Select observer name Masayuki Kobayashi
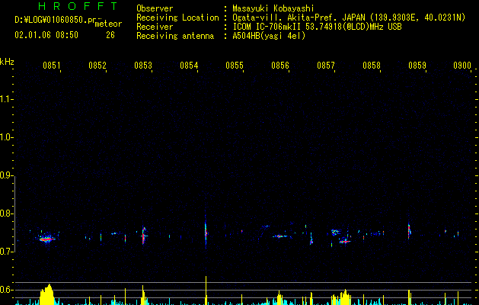The image size is (479, 305). point(273,8)
